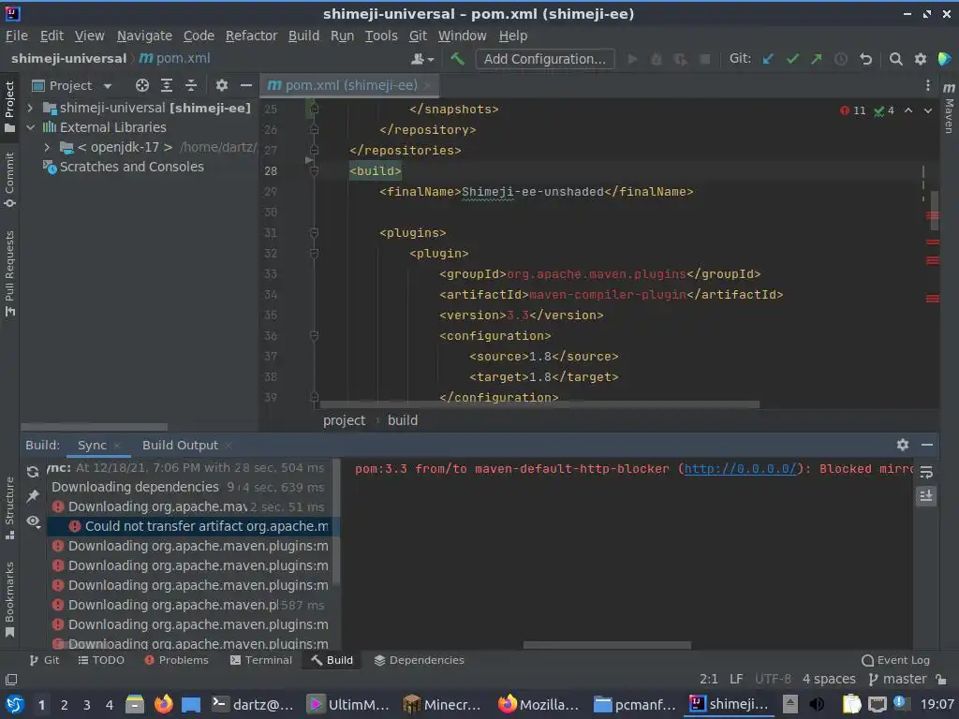Click the 4 spaces indent setting
This screenshot has width=959, height=719.
[x=829, y=680]
